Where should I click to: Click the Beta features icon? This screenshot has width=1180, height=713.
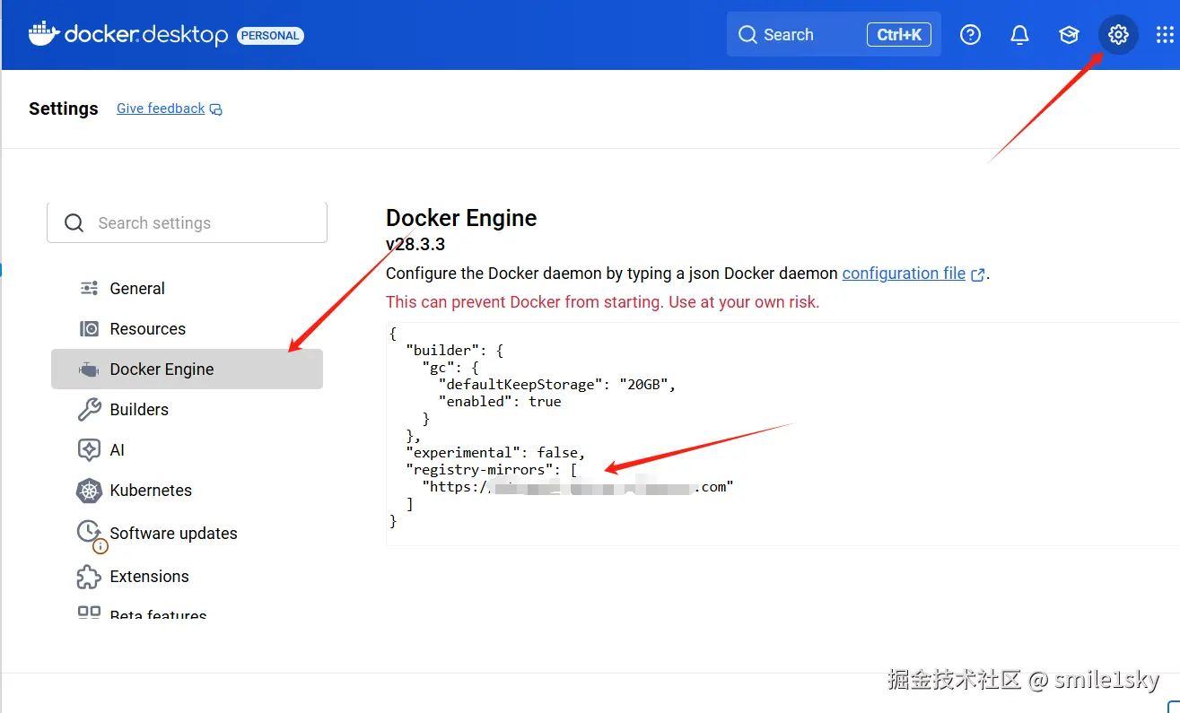89,613
